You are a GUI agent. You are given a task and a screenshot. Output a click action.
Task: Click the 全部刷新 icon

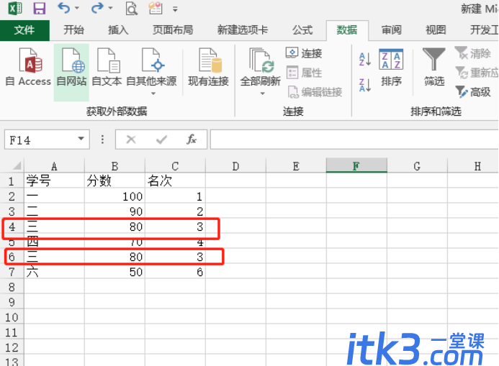pos(261,61)
